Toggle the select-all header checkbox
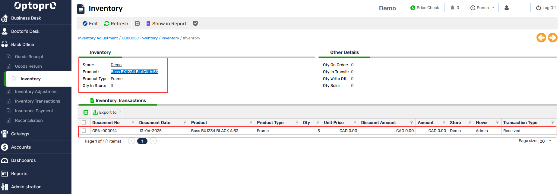This screenshot has height=194, width=560. tap(84, 122)
